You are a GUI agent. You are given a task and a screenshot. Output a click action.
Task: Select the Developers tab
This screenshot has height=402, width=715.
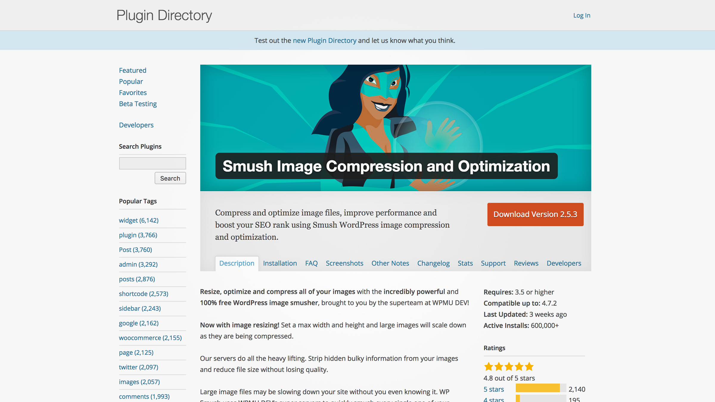coord(564,264)
